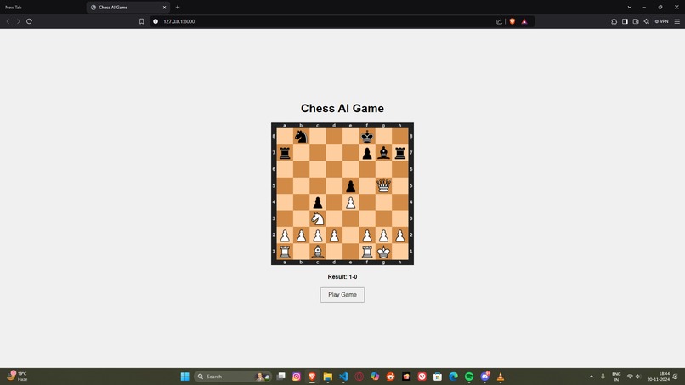Click the VPN button
Viewport: 685px width, 385px height.
[x=661, y=21]
